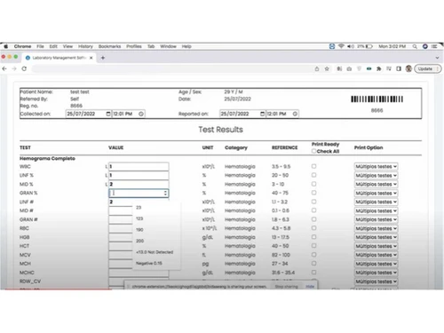
Task: Click the browser back arrow
Action: (4, 68)
